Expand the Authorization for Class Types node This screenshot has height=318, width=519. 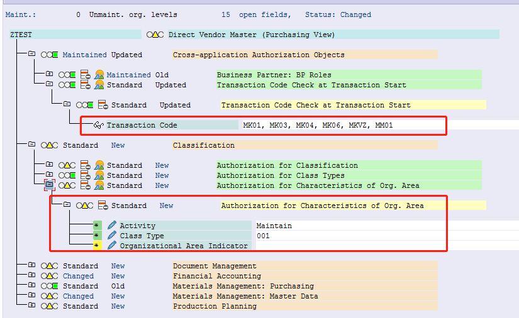click(49, 174)
